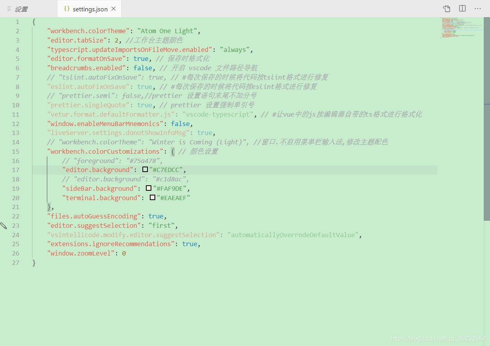The width and height of the screenshot is (490, 346).
Task: Select the settings.json tab
Action: (89, 9)
